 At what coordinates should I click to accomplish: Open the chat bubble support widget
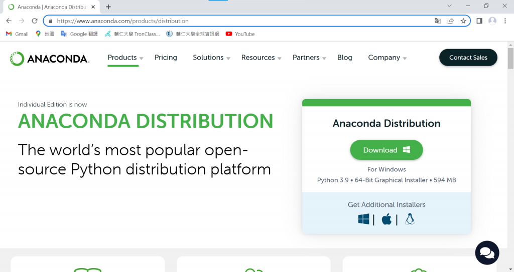487,252
